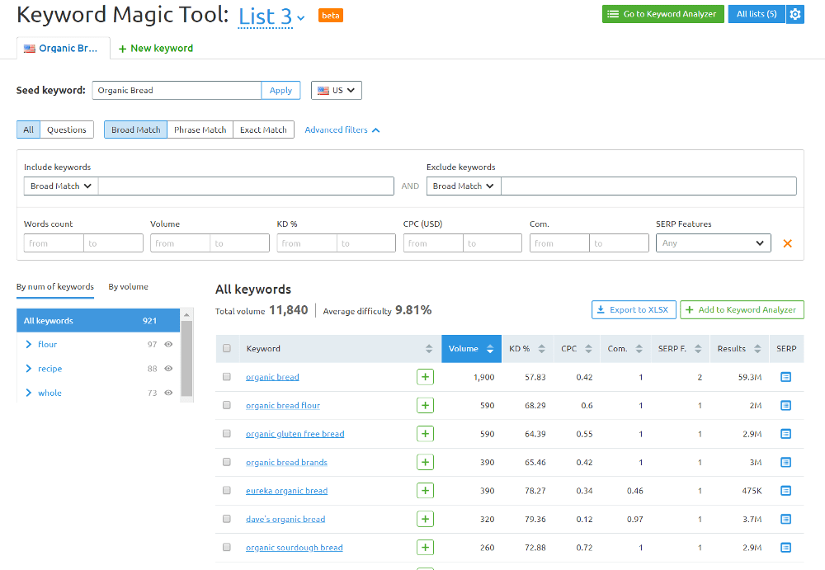The image size is (825, 570).
Task: Clear advanced filters with orange X icon
Action: [x=787, y=243]
